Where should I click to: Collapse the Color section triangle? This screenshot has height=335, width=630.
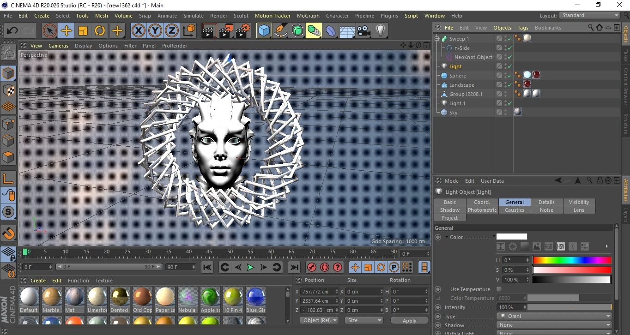[x=447, y=237]
